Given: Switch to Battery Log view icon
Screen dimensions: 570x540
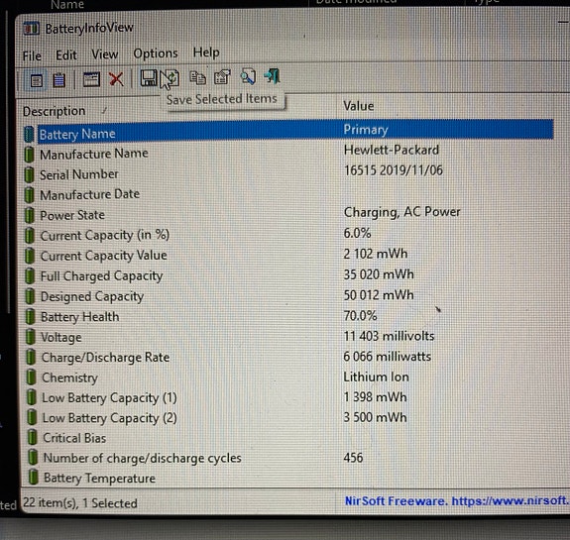Looking at the screenshot, I should pyautogui.click(x=58, y=80).
